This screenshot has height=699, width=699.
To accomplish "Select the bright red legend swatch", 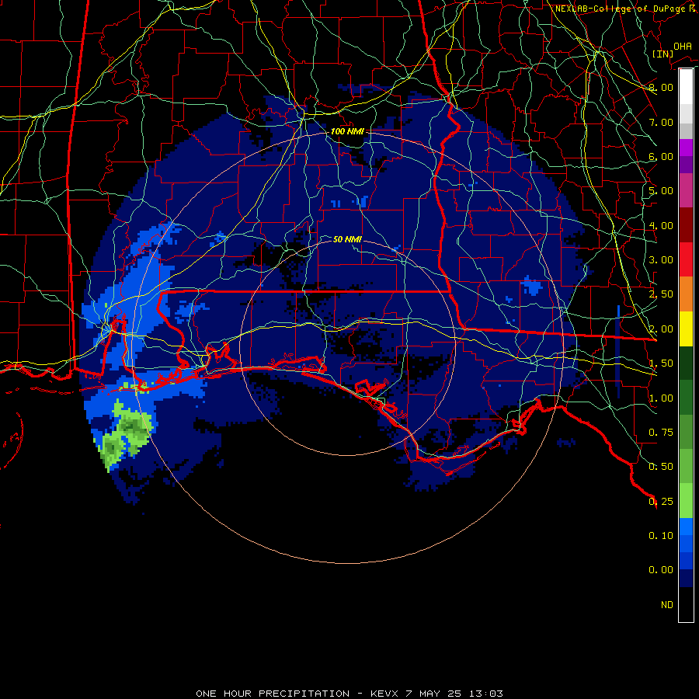I will (x=686, y=259).
